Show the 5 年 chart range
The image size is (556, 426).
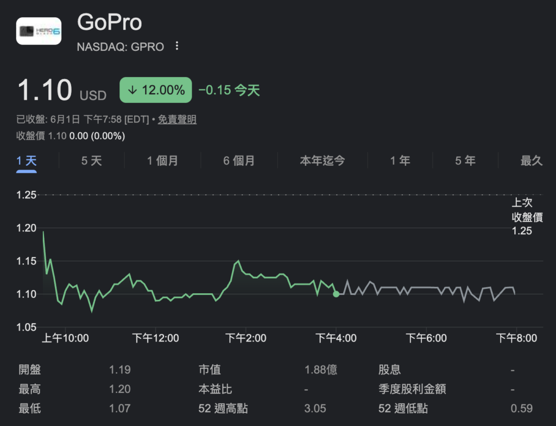coord(465,161)
